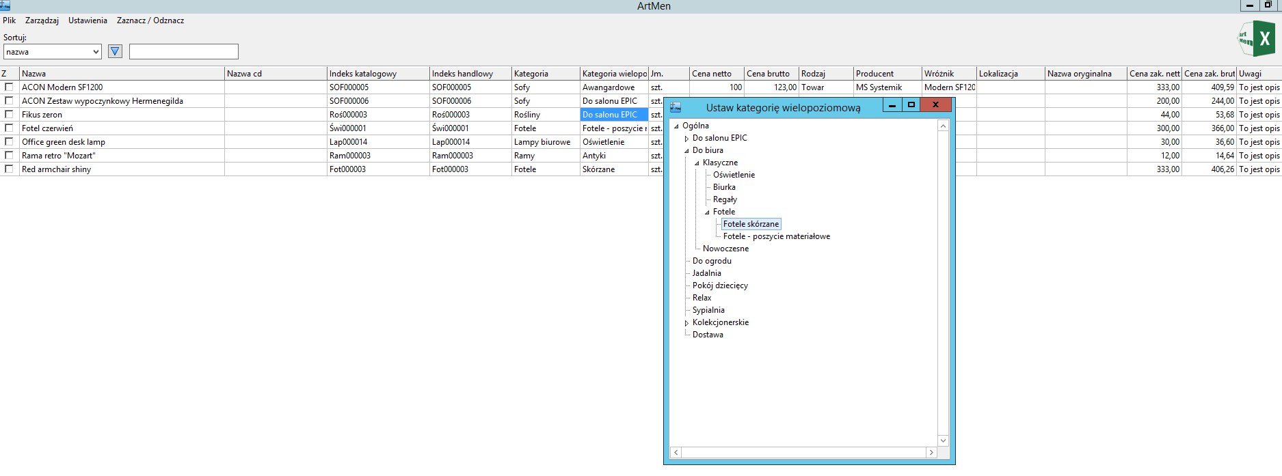Click the 123,00 gross price cell
The width and height of the screenshot is (1282, 476).
(x=771, y=87)
